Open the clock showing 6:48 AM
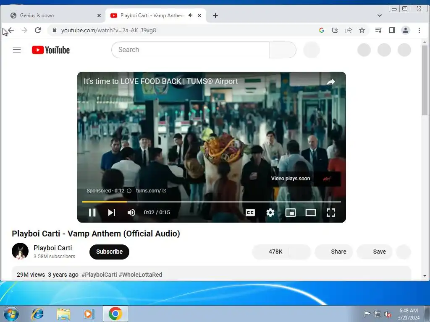 [x=408, y=314]
